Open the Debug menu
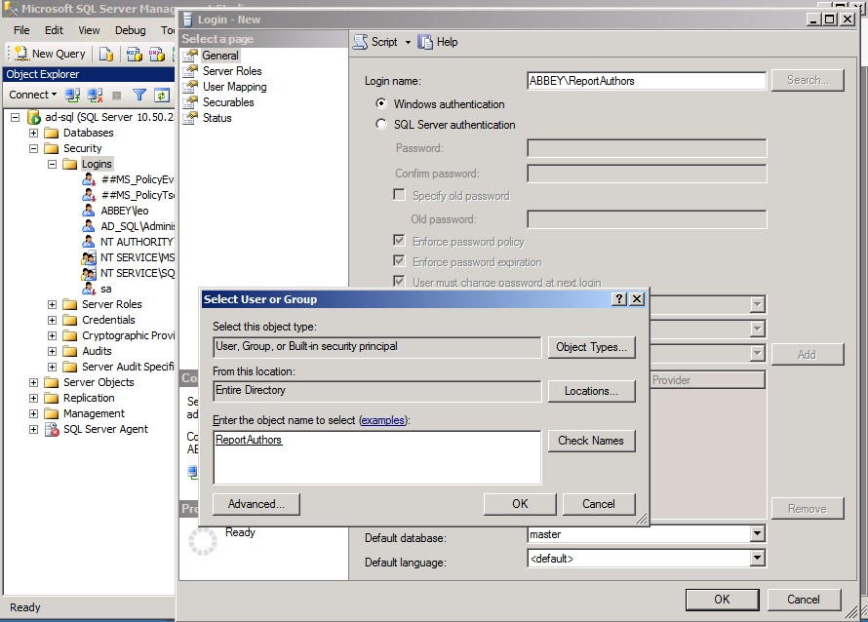This screenshot has height=622, width=868. pos(130,30)
